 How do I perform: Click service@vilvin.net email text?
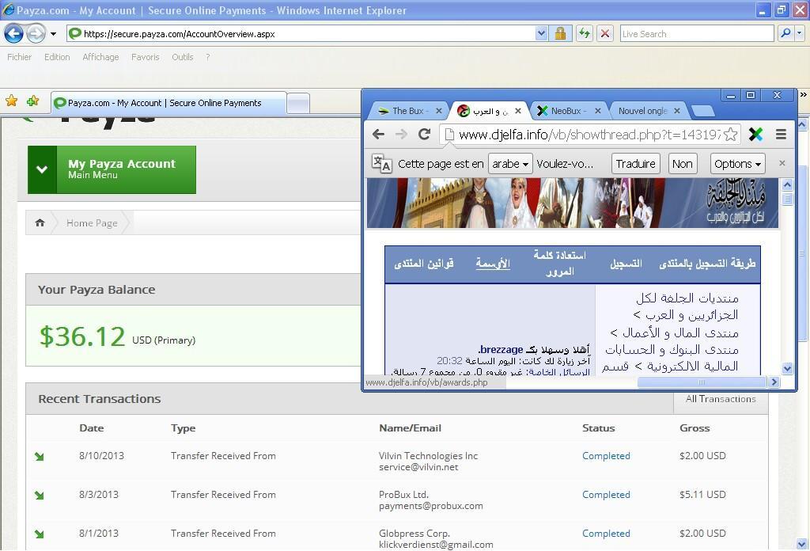click(418, 467)
